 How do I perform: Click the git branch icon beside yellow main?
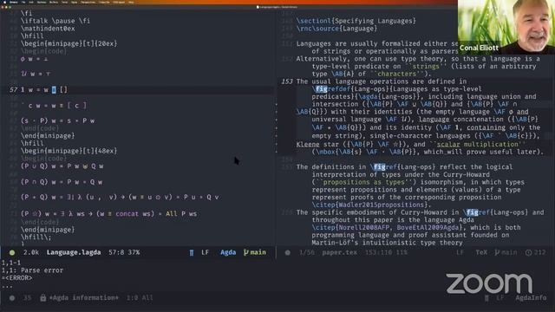click(246, 252)
